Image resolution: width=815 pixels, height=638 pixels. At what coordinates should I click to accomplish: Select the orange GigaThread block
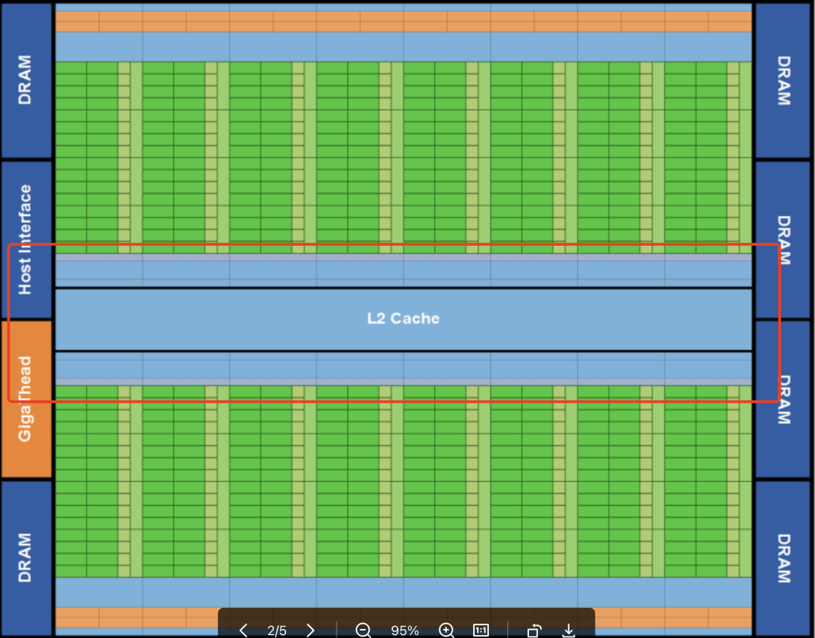pos(26,398)
